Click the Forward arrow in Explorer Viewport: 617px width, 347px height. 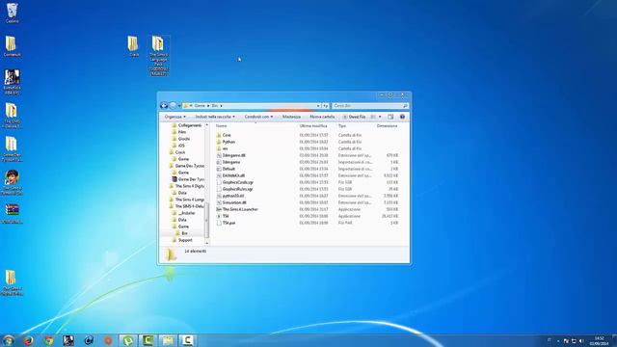[x=173, y=105]
